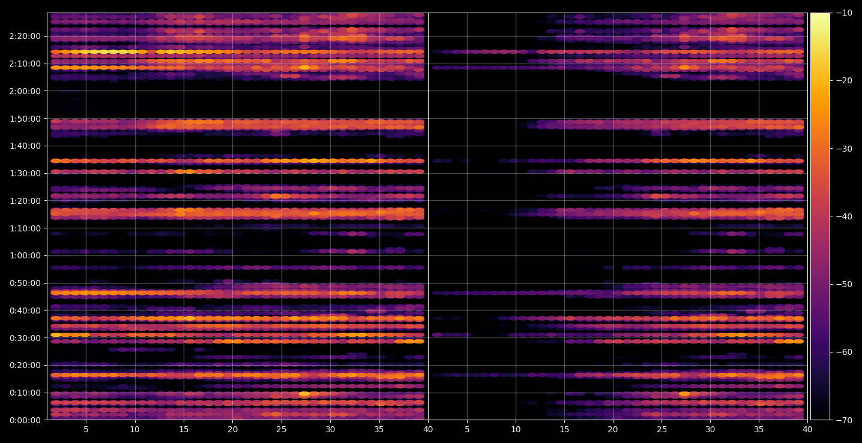Click the 0:10:00 time axis label
The width and height of the screenshot is (862, 443).
click(25, 393)
